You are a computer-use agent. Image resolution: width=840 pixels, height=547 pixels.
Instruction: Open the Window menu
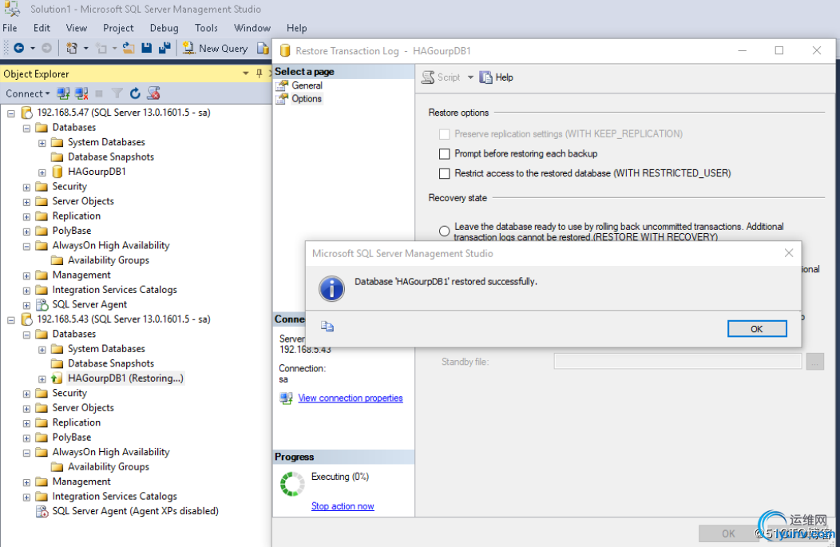coord(252,28)
